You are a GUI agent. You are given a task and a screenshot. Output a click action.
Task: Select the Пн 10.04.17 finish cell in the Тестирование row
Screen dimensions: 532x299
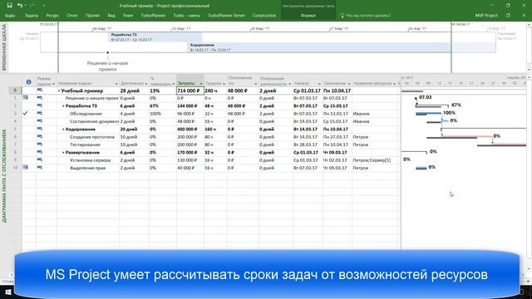(x=337, y=145)
